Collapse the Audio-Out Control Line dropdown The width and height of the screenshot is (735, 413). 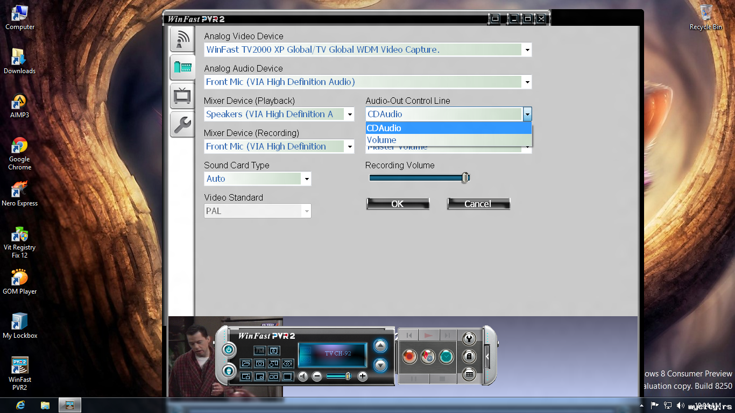527,114
